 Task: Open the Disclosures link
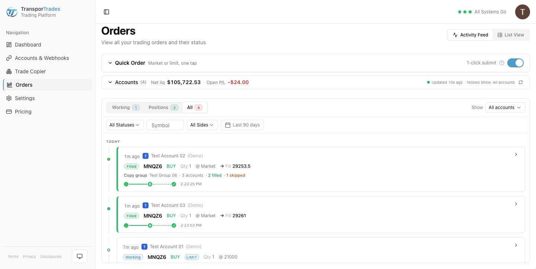[x=51, y=256]
